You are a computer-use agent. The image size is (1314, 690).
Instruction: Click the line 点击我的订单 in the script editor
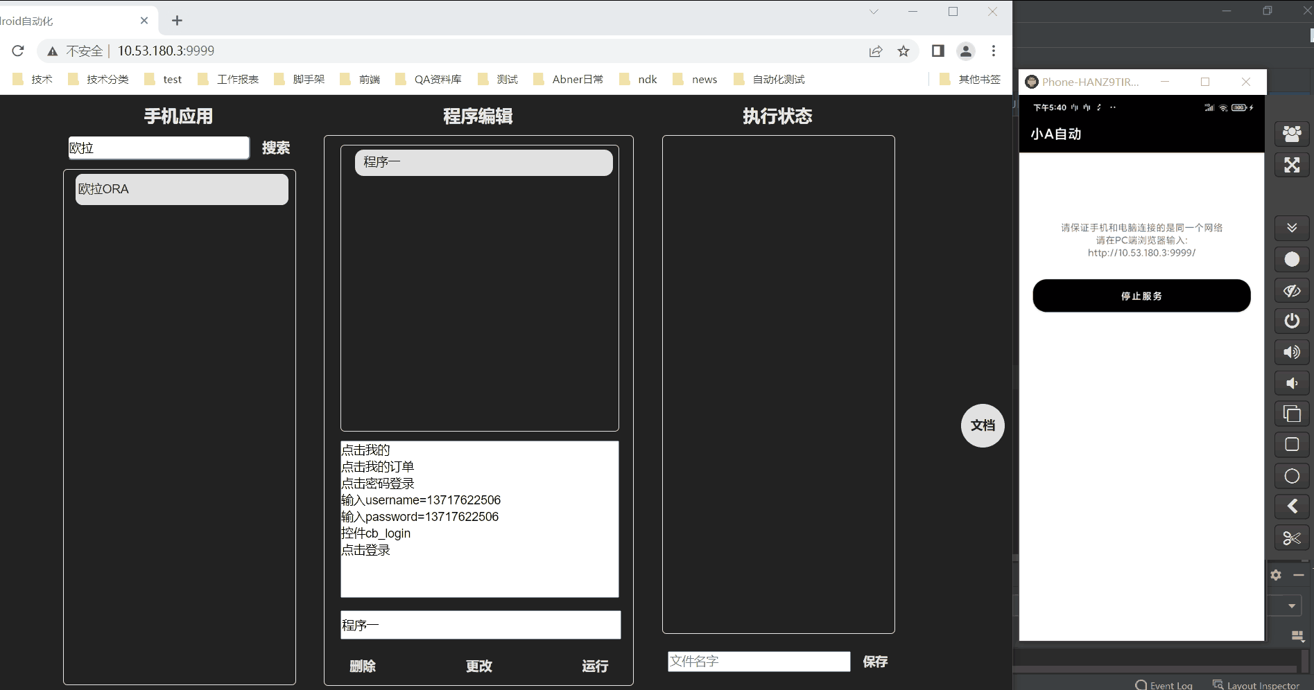coord(378,467)
